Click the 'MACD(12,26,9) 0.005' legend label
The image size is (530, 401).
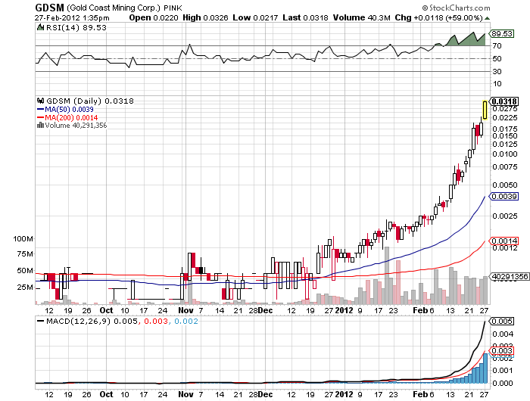[x=92, y=322]
